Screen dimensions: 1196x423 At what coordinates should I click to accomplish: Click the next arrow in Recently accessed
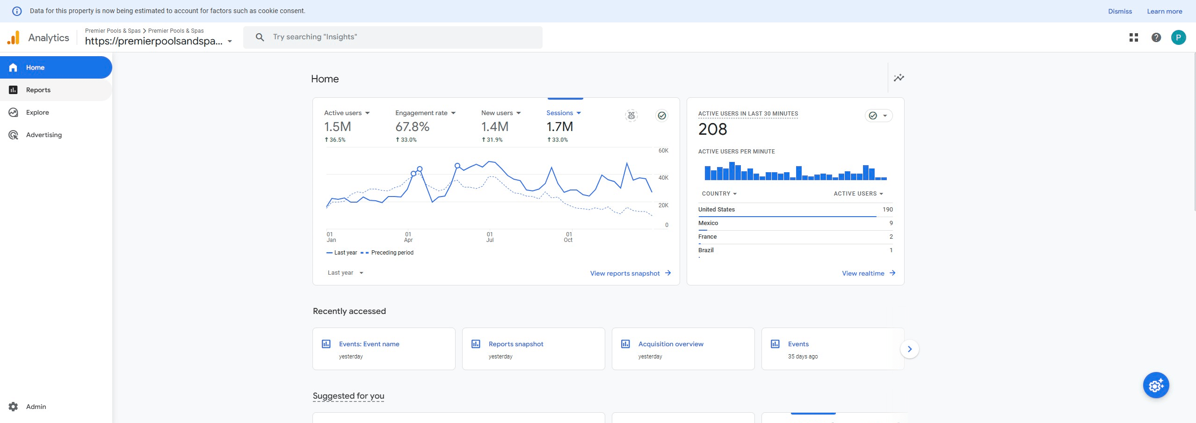coord(909,349)
